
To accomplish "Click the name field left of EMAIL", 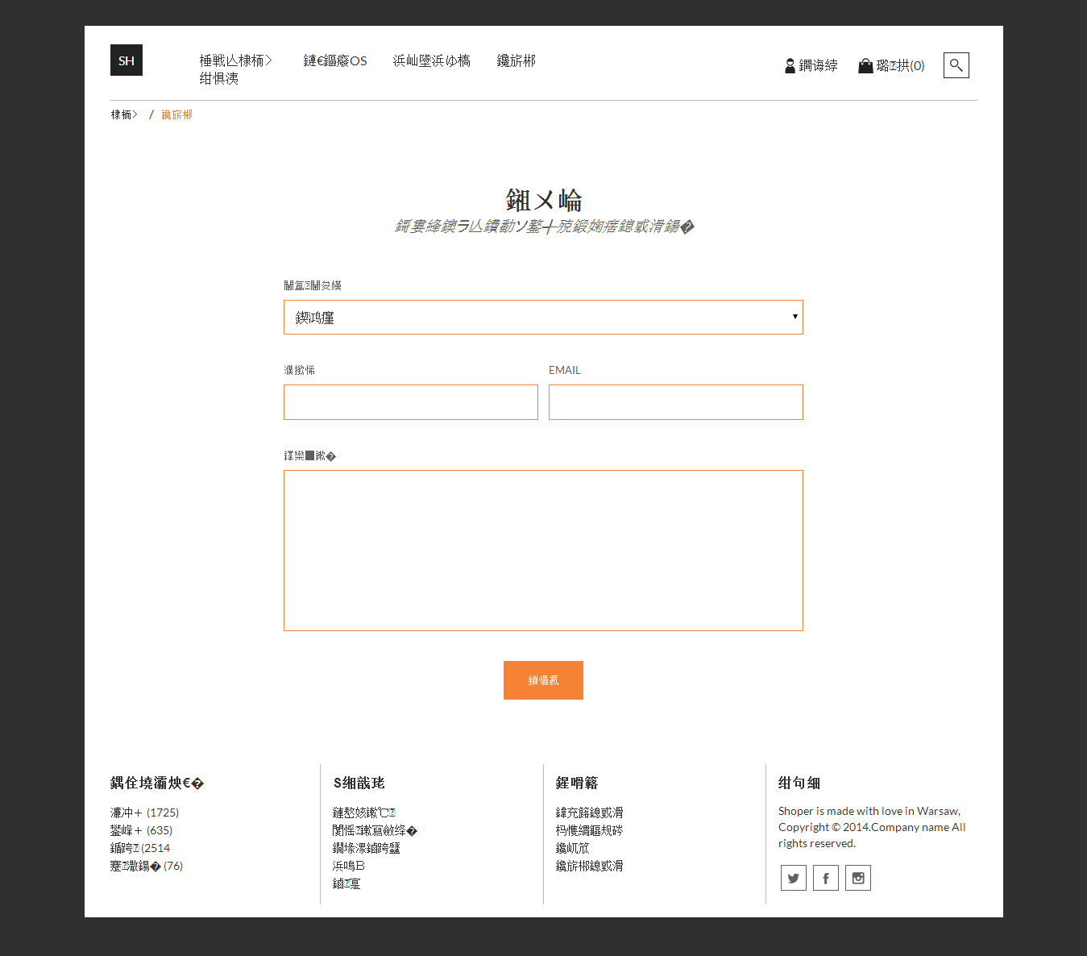I will pyautogui.click(x=410, y=402).
